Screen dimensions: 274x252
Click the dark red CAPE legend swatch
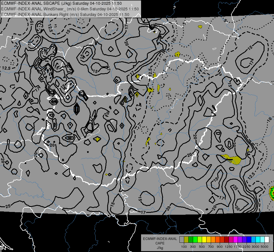[226, 240]
